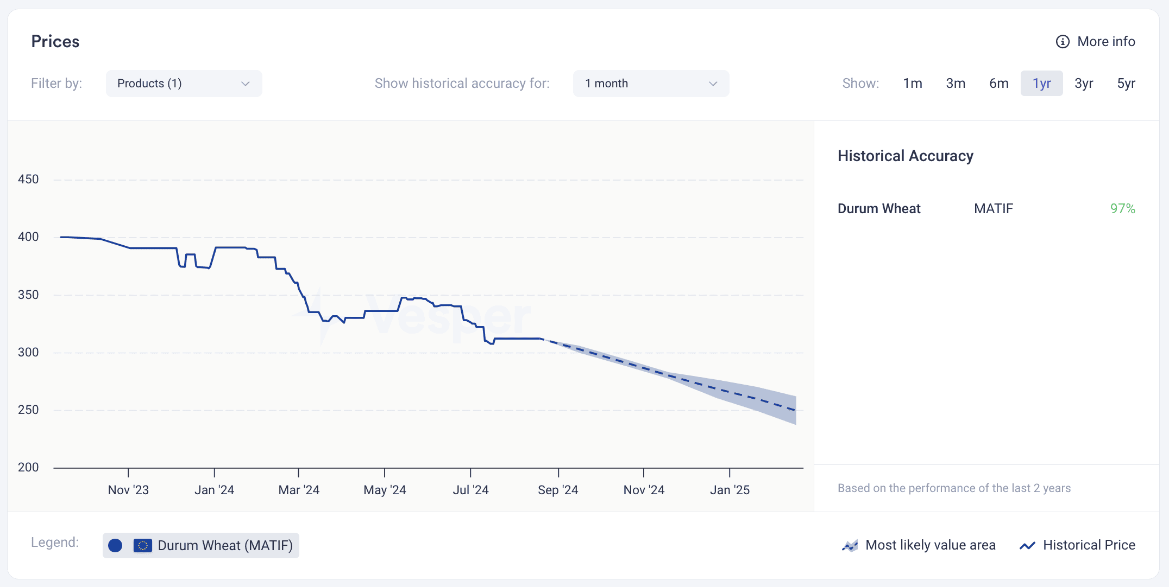Click the Durum Wheat accuracy row name
This screenshot has width=1169, height=587.
879,209
